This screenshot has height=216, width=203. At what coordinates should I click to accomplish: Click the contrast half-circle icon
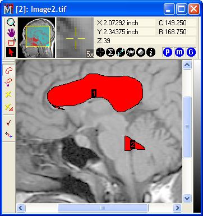pyautogui.click(x=141, y=52)
